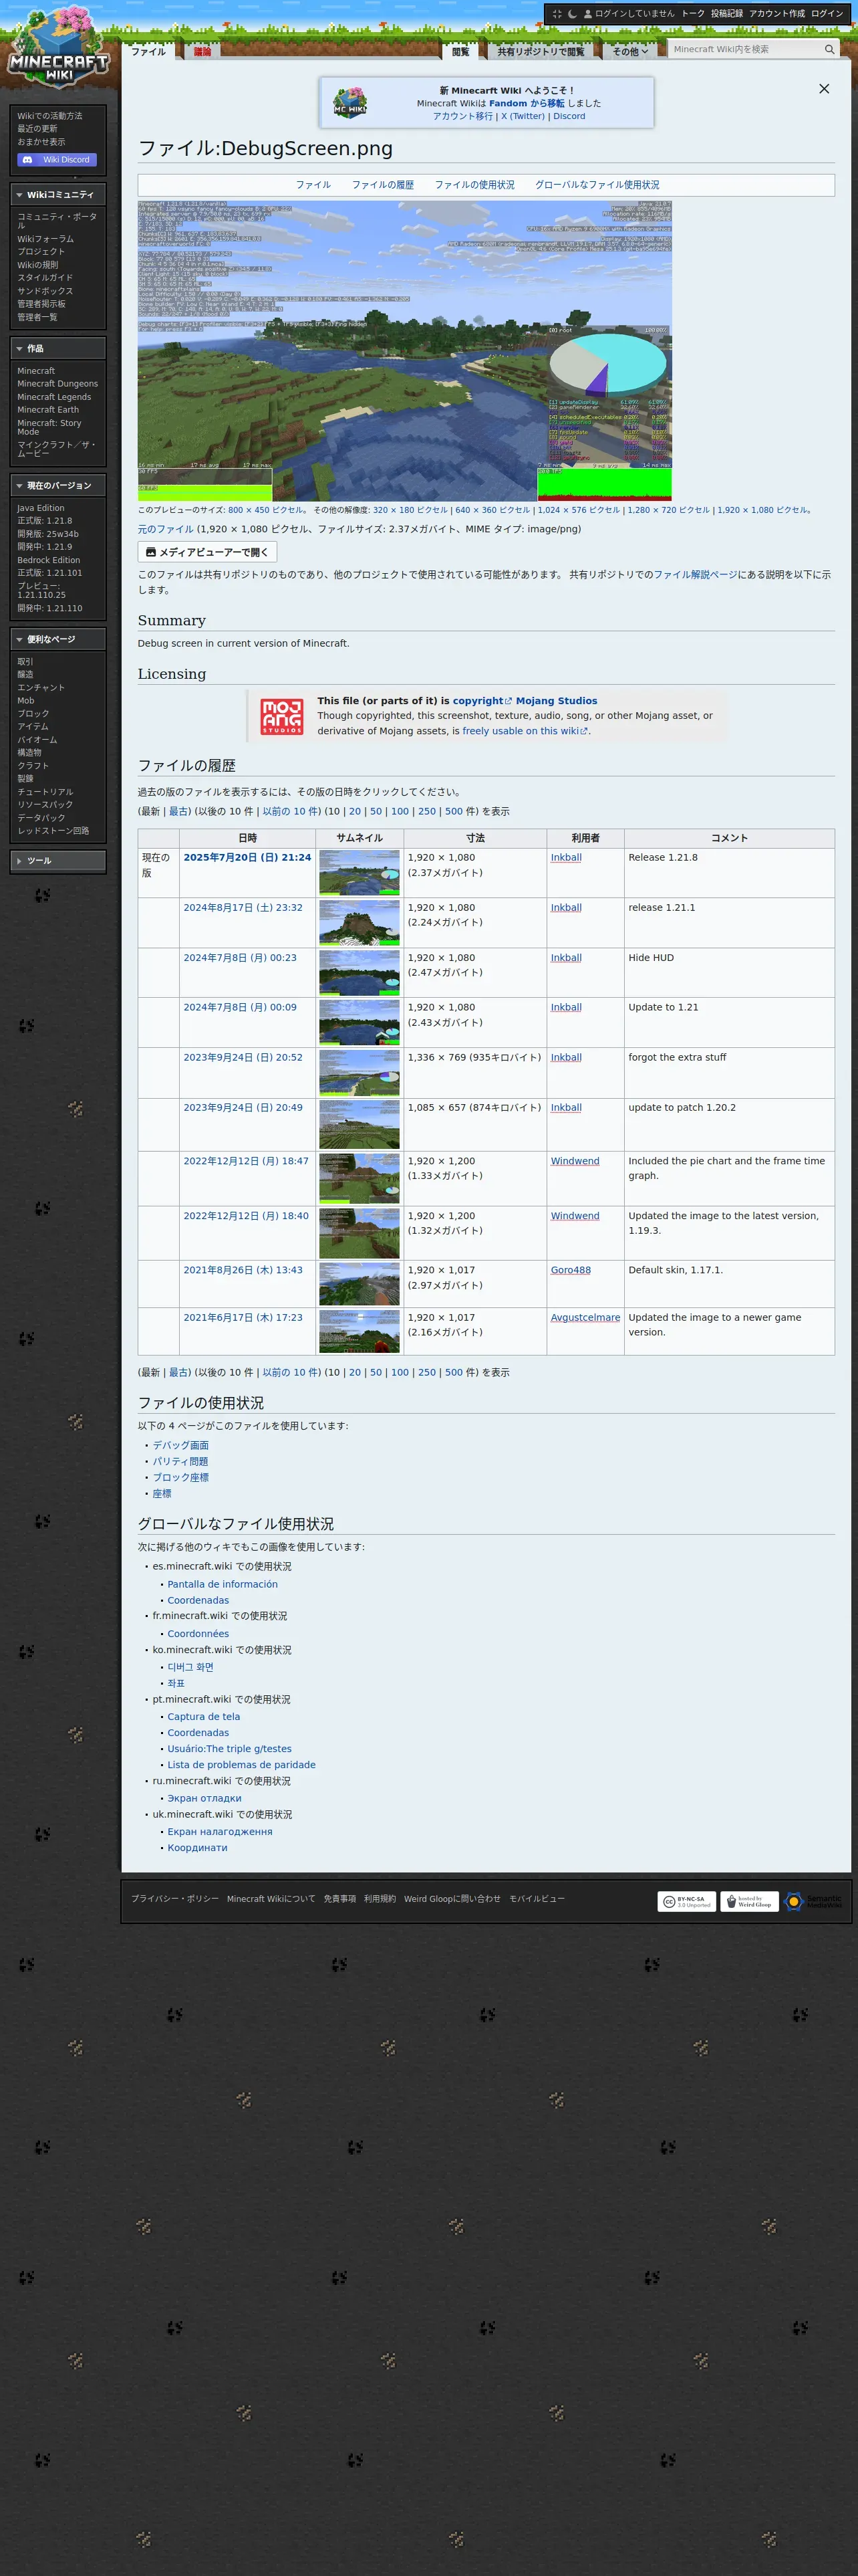Open user Goro488 profile link
The image size is (858, 2576).
tap(571, 1270)
